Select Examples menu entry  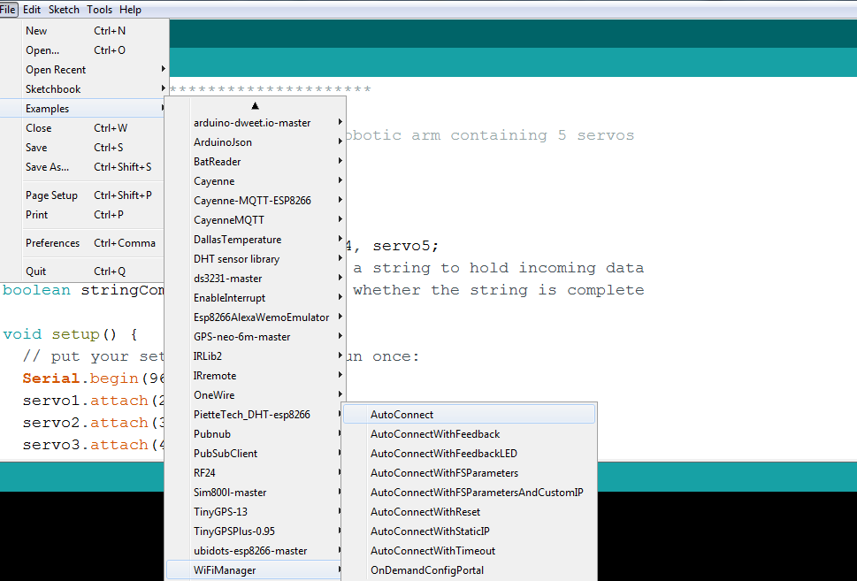coord(83,108)
